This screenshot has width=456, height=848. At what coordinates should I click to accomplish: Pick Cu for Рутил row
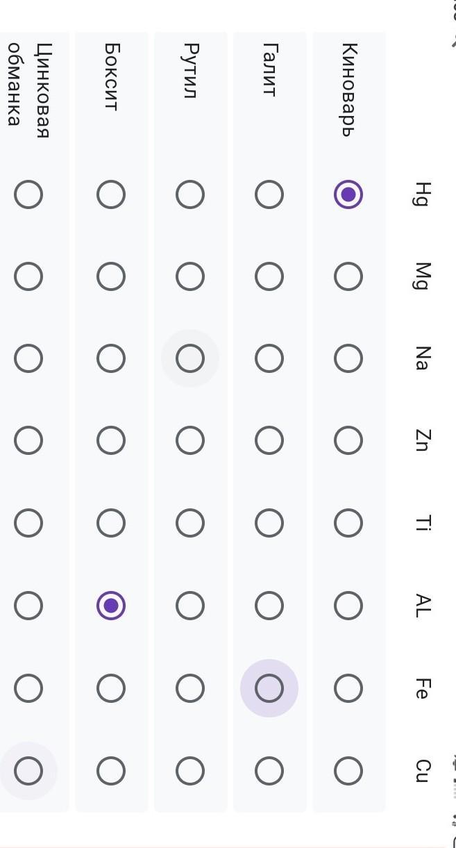coord(189,770)
